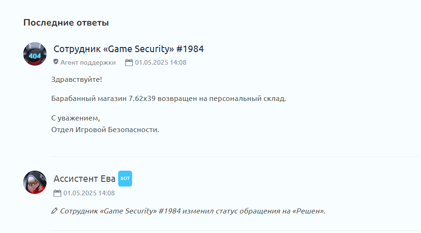This screenshot has height=233, width=421.
Task: Click calendar icon beside first reply date
Action: (x=129, y=62)
